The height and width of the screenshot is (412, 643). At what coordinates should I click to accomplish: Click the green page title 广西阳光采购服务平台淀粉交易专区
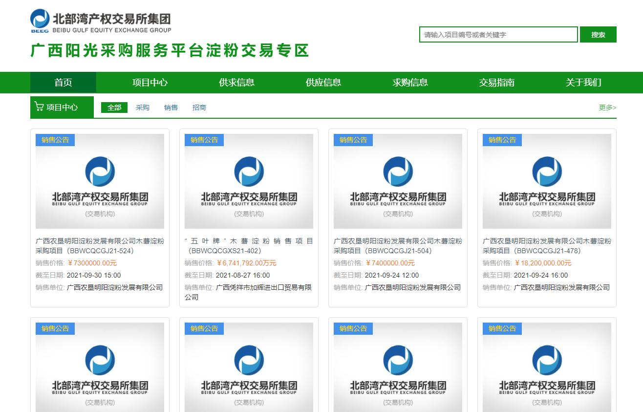point(170,51)
